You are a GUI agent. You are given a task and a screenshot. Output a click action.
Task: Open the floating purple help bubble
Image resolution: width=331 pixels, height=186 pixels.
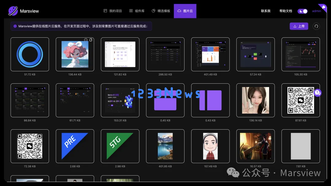click(x=318, y=93)
